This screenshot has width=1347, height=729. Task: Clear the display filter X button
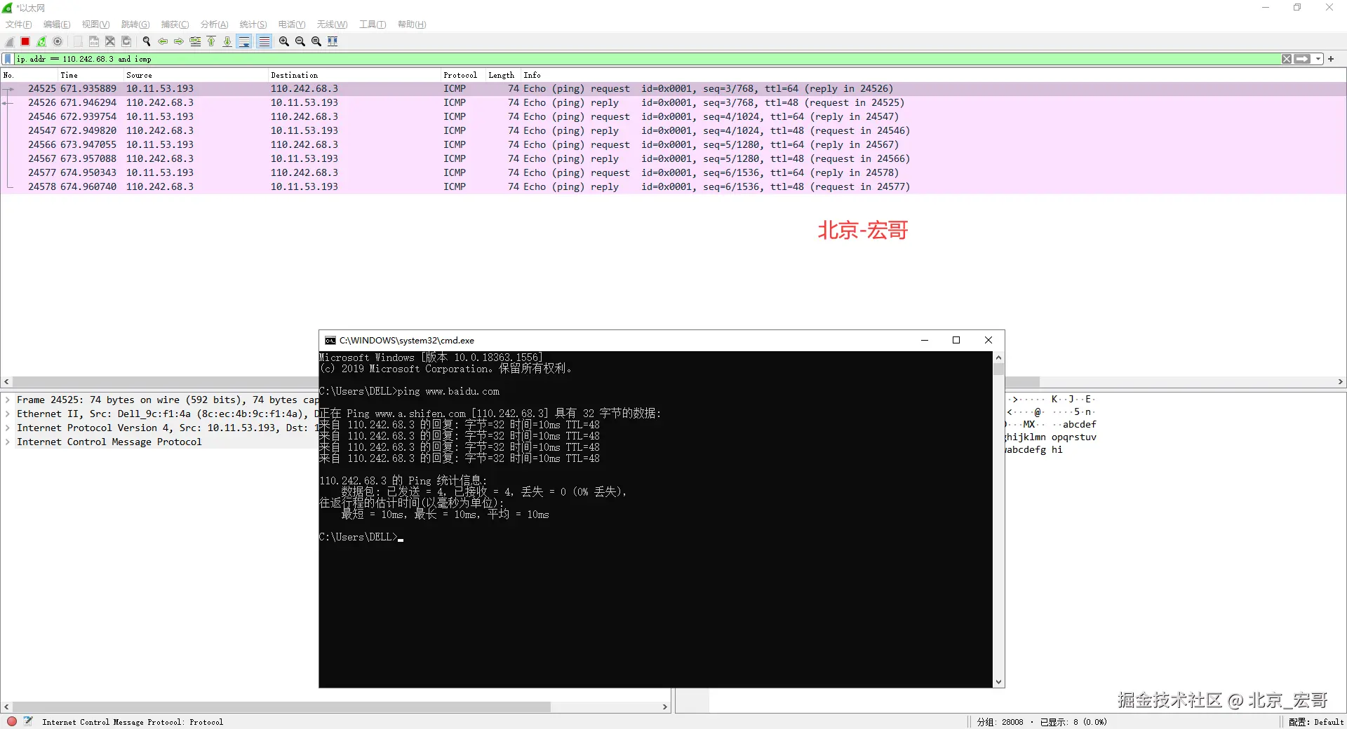tap(1287, 59)
